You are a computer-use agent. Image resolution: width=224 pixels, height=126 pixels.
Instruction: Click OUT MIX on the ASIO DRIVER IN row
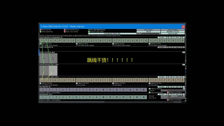coord(175,47)
